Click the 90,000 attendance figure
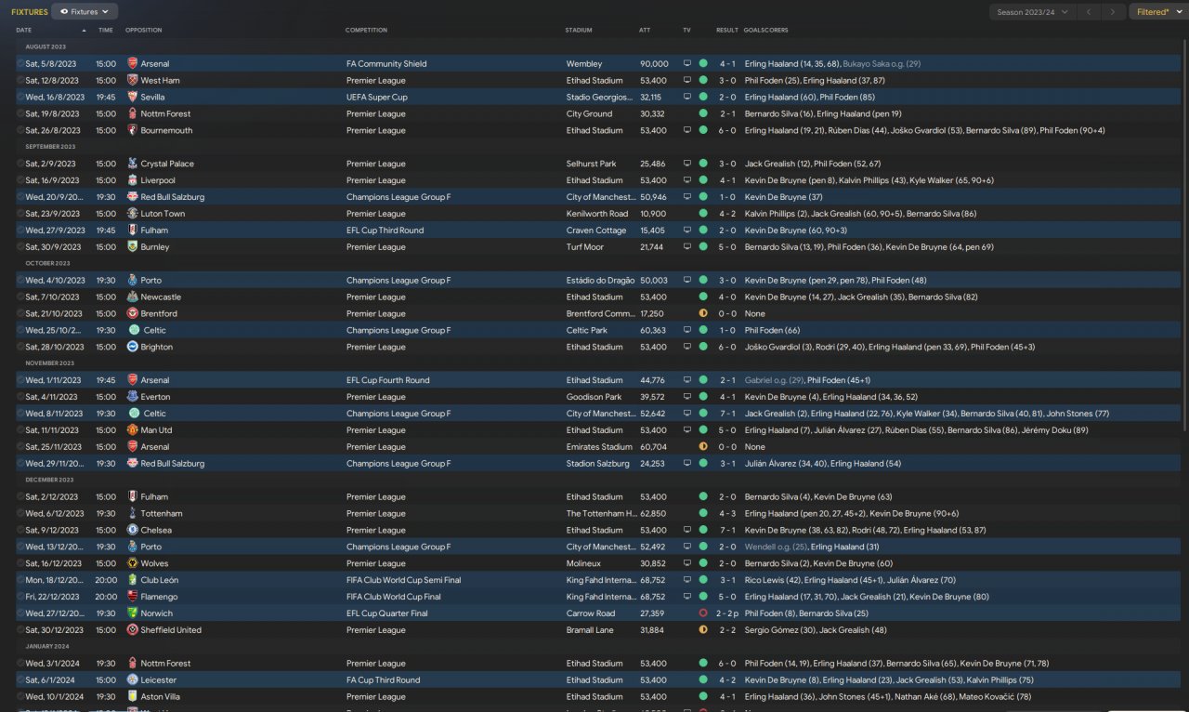 (654, 64)
